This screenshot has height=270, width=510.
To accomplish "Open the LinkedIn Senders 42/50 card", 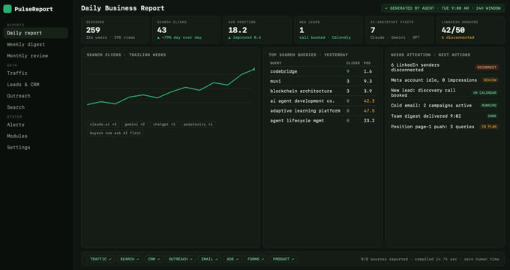I will coord(471,30).
